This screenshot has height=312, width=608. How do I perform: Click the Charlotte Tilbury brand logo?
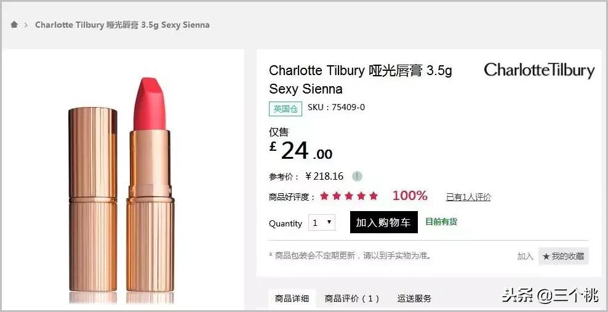pos(539,71)
